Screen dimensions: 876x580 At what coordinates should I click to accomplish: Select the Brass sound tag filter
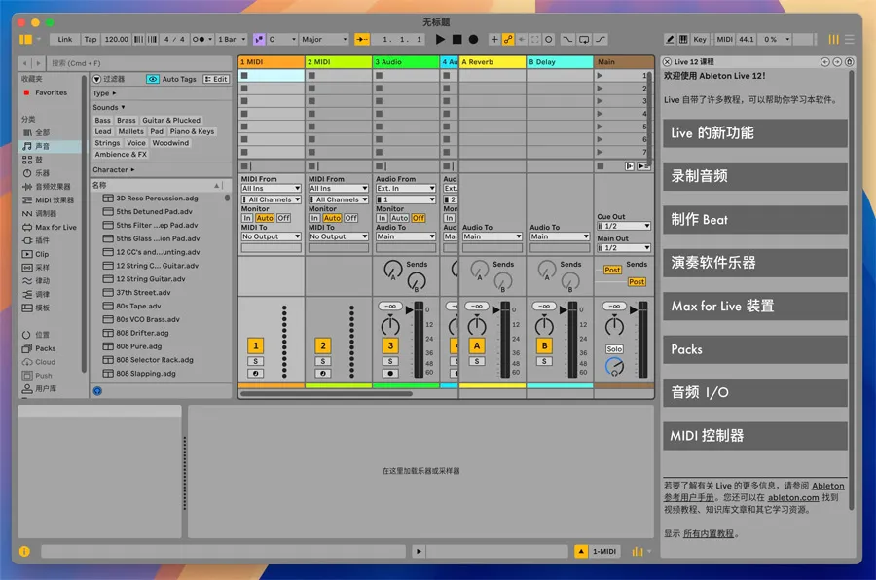point(127,121)
